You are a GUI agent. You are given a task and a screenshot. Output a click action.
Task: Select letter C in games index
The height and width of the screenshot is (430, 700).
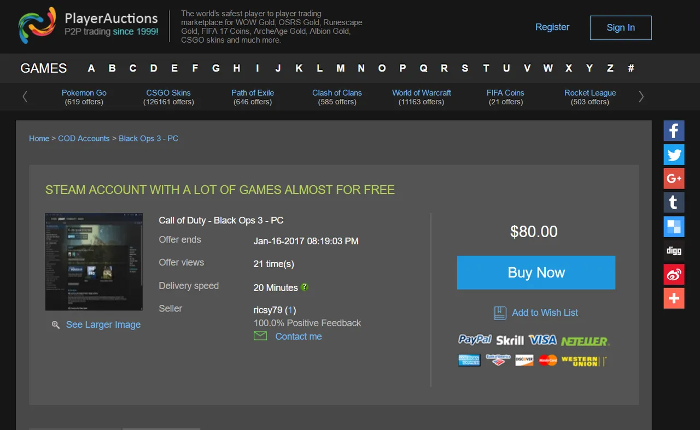(133, 68)
